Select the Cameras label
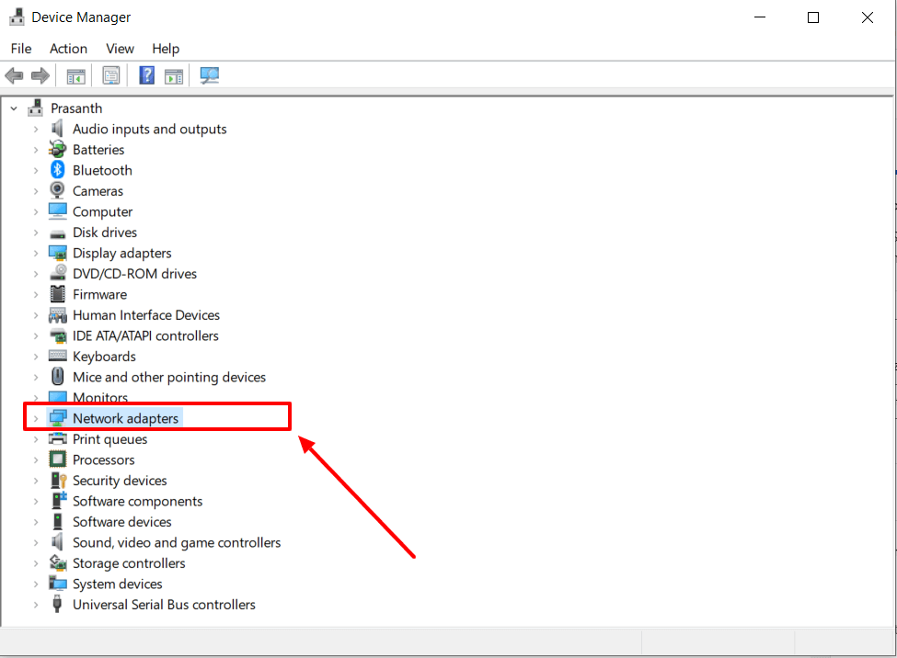Viewport: 897px width, 658px height. (98, 191)
